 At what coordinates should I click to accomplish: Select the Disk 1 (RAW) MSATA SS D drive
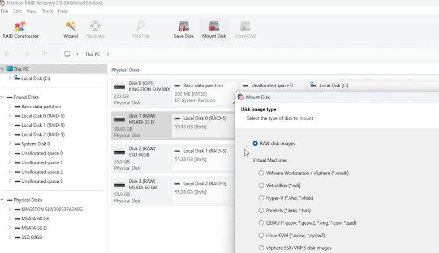pos(141,125)
